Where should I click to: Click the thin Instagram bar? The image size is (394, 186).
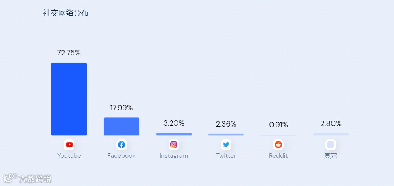[x=174, y=134]
